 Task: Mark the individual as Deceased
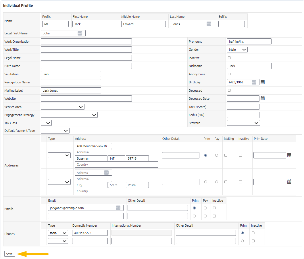[229, 91]
